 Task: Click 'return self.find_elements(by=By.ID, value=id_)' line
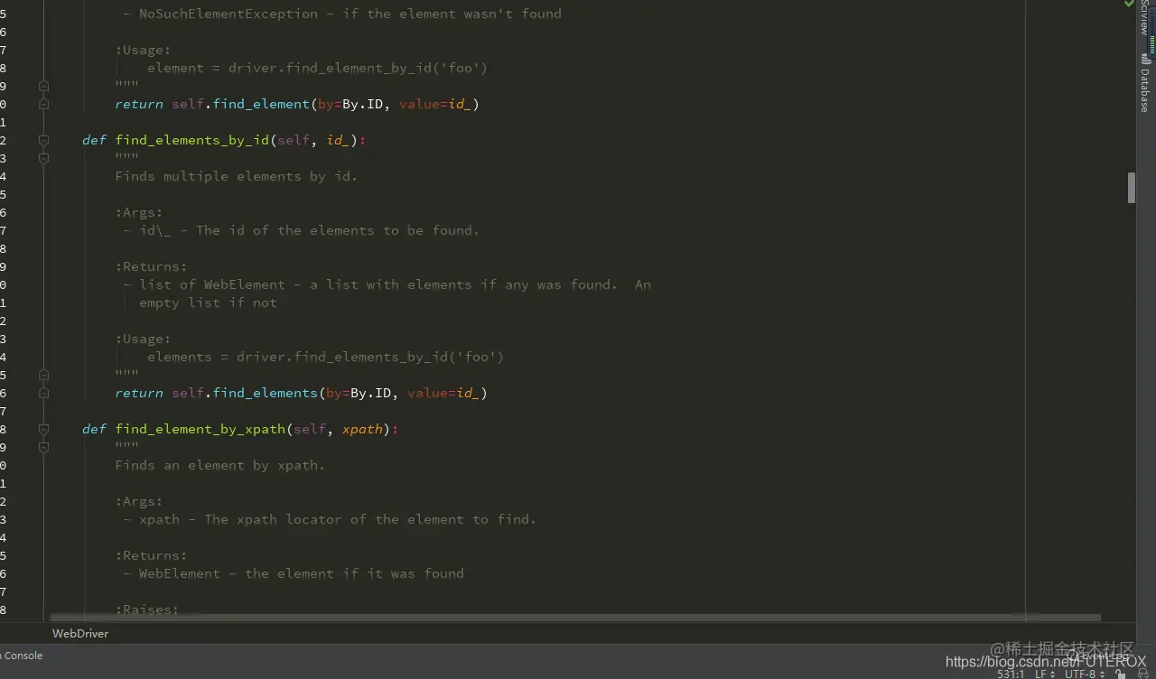click(x=301, y=393)
